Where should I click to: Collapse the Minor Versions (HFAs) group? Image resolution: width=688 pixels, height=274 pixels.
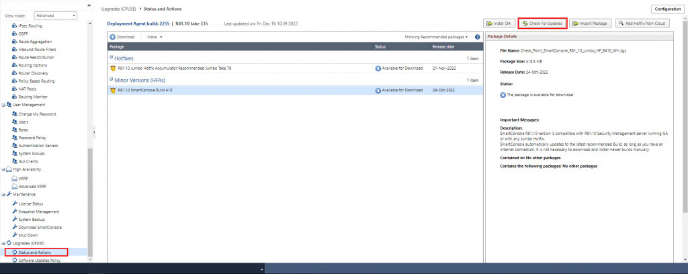pyautogui.click(x=111, y=80)
